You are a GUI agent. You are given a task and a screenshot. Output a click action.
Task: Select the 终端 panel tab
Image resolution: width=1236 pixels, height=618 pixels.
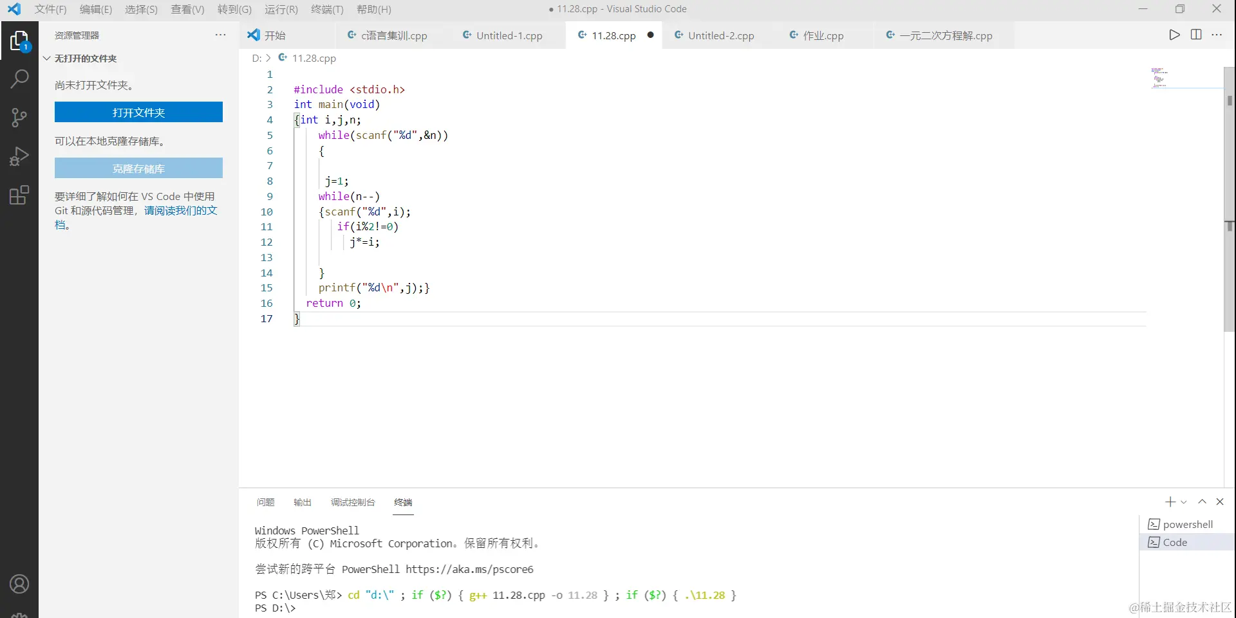coord(403,502)
